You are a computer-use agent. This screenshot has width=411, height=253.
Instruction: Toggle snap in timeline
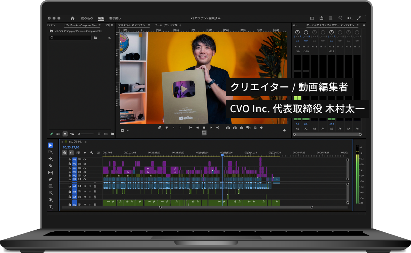71,153
